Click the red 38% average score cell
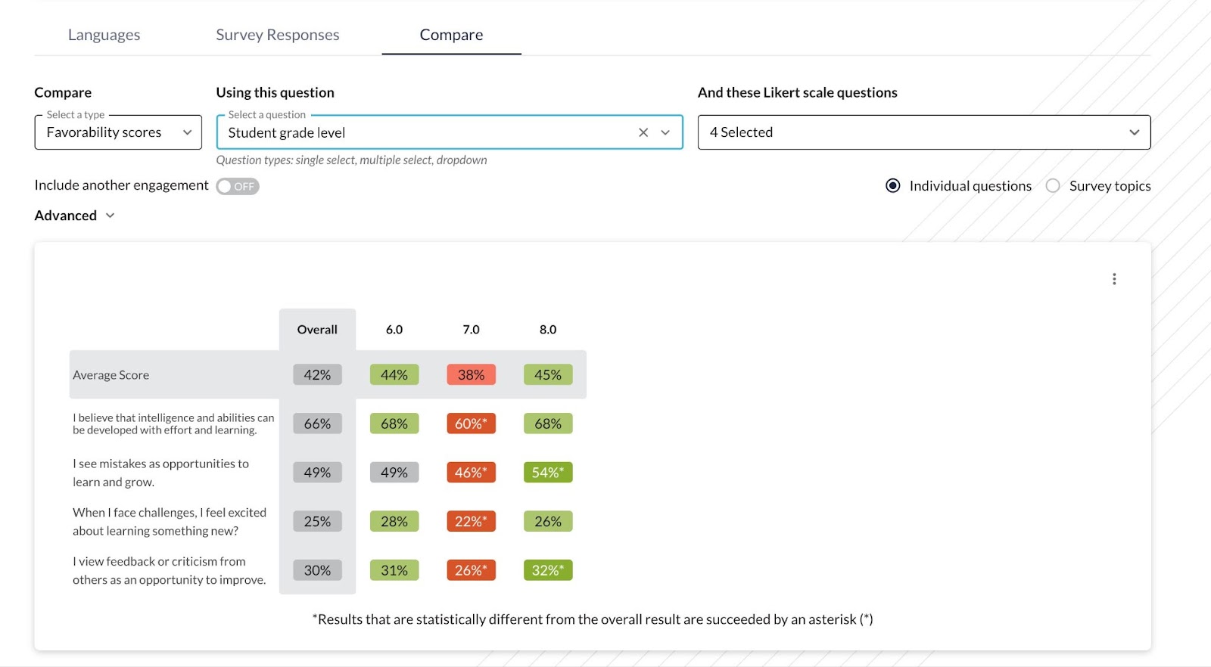 pos(471,375)
